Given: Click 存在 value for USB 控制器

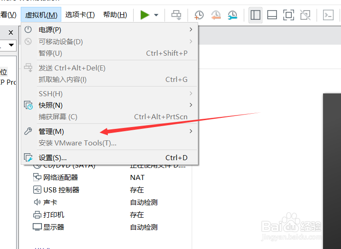Looking at the screenshot, I should click(x=137, y=190).
